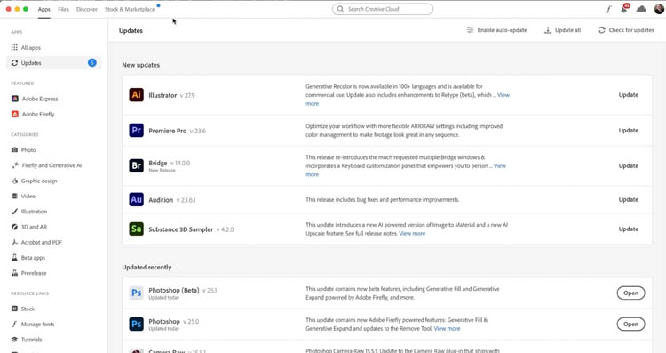The width and height of the screenshot is (666, 353).
Task: Click the Photoshop v25.0 app icon
Action: (137, 324)
